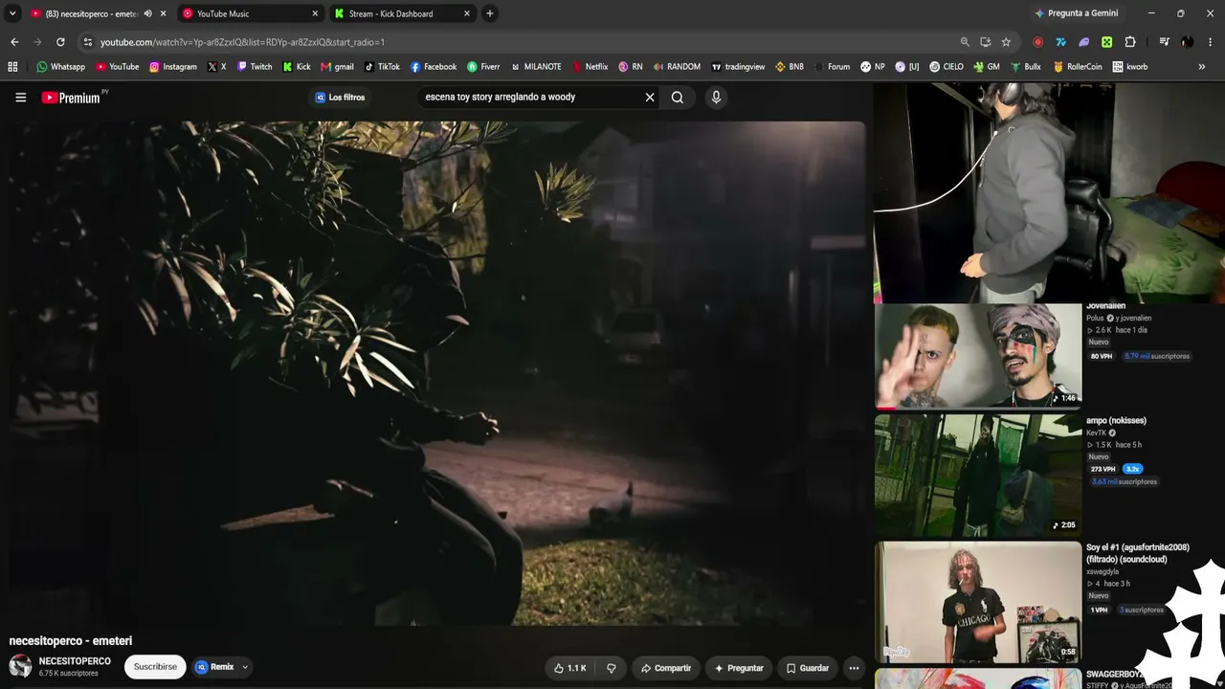The image size is (1225, 689).
Task: Go back to the previous page
Action: coord(14,42)
